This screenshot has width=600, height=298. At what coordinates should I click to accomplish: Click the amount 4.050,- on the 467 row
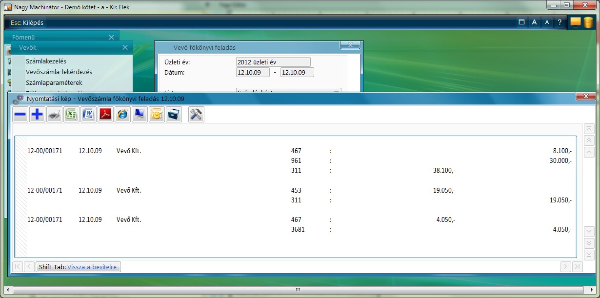[446, 219]
